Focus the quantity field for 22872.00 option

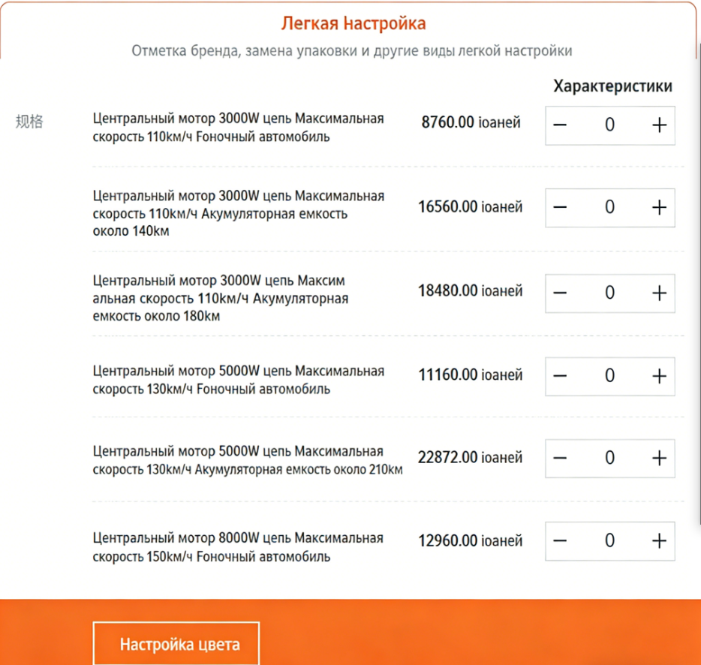[x=609, y=458]
